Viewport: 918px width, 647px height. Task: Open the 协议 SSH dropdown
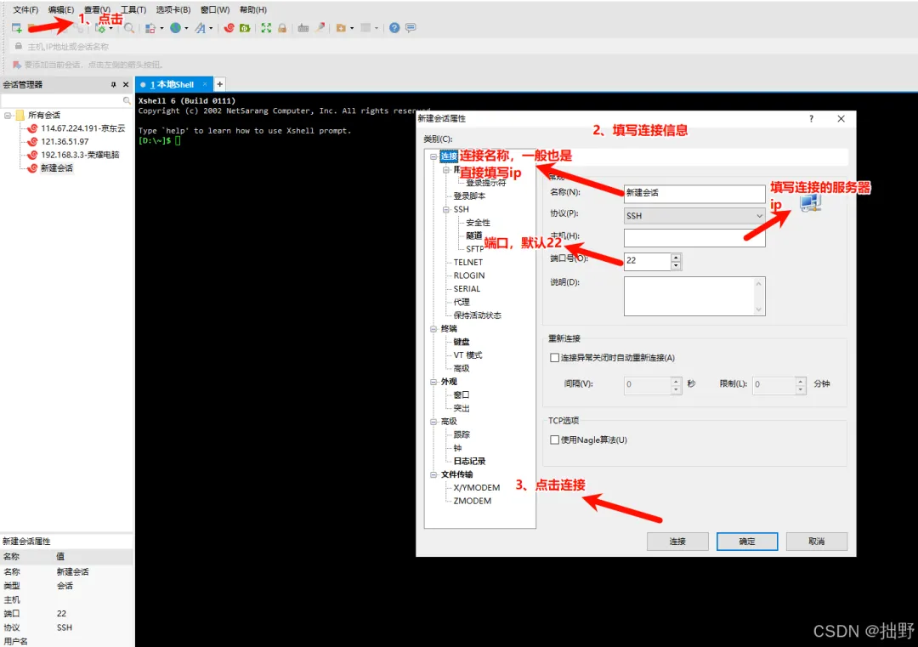point(694,215)
